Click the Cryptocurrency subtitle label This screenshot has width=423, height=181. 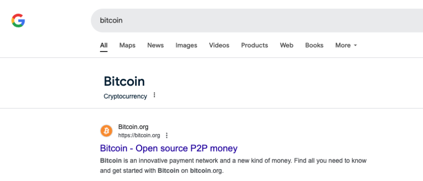coord(125,96)
